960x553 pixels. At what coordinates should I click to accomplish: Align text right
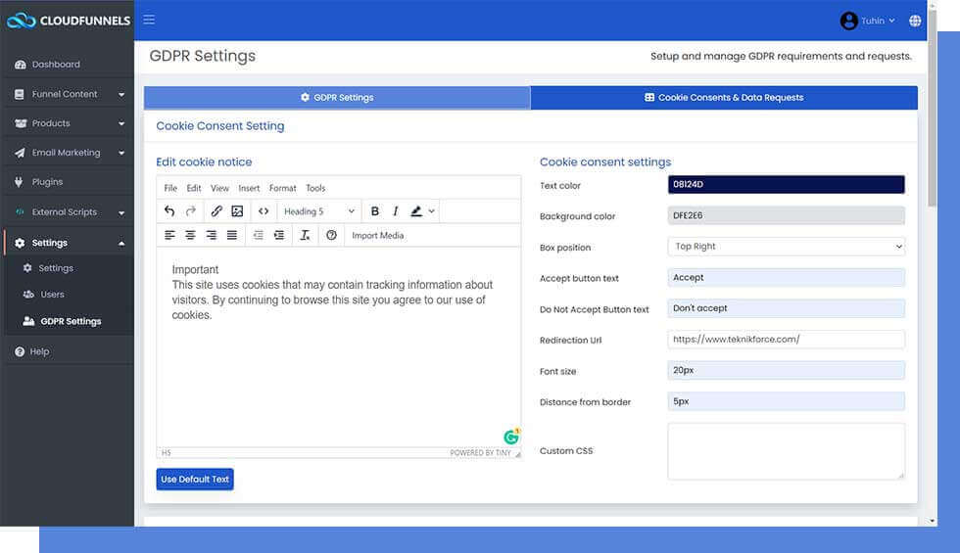point(212,235)
